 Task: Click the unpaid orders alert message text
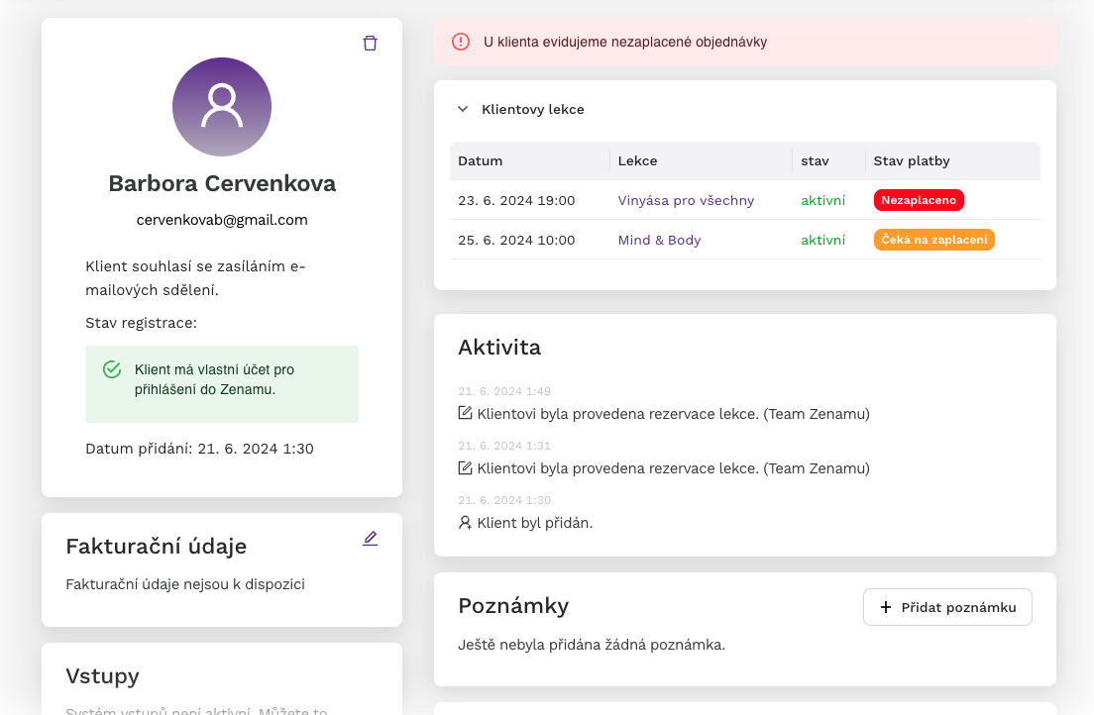[625, 42]
